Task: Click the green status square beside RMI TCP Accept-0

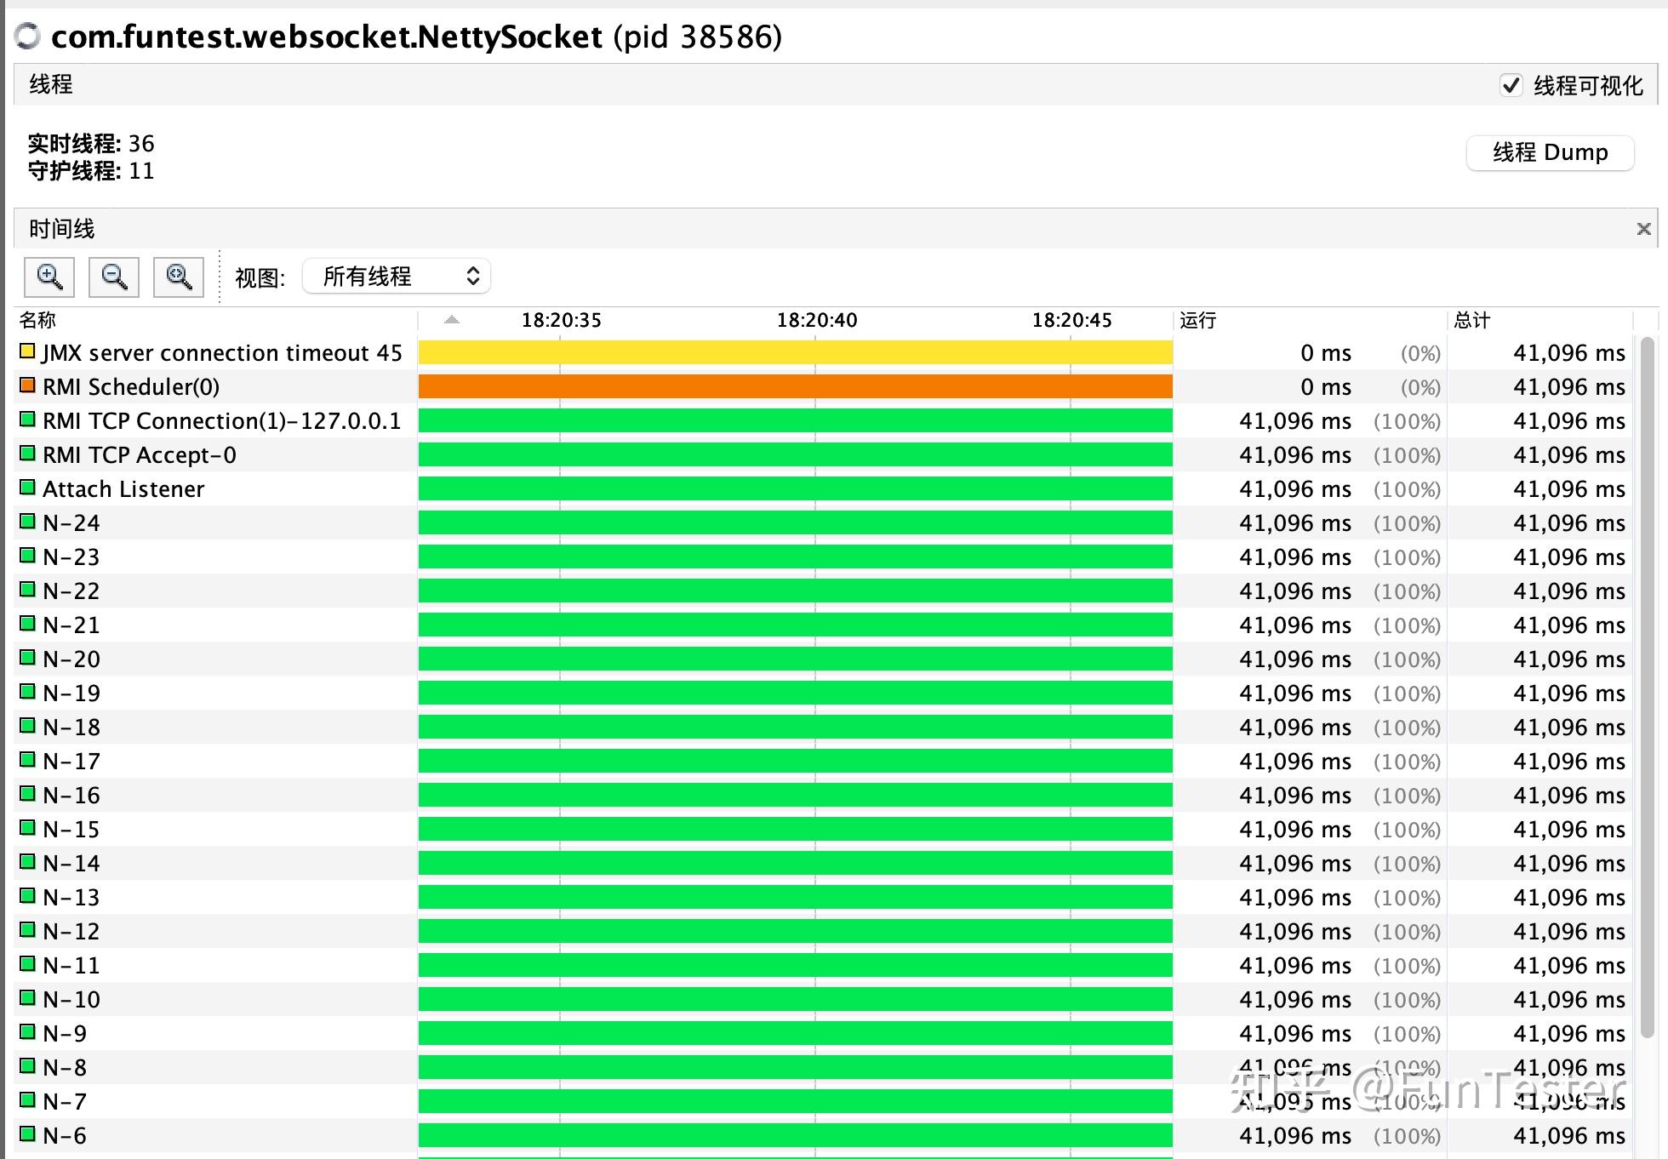Action: [26, 453]
